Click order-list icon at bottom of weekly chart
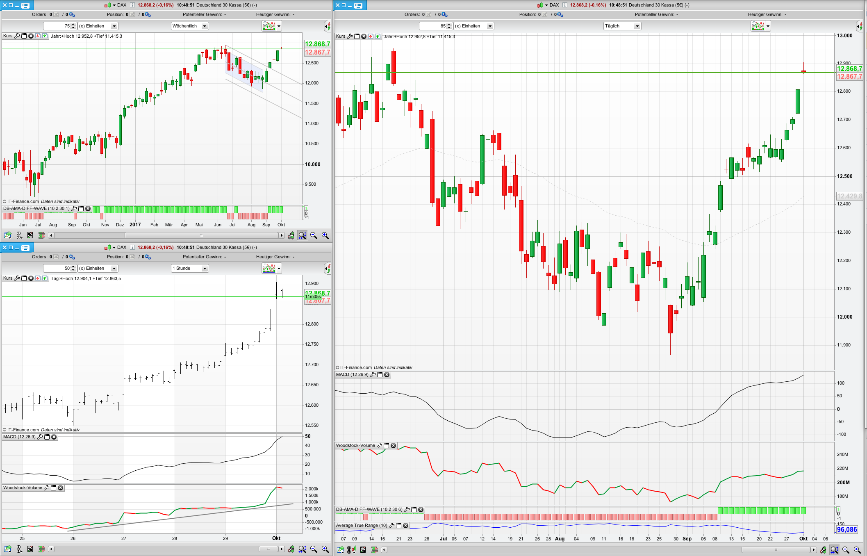This screenshot has width=867, height=556. click(30, 235)
